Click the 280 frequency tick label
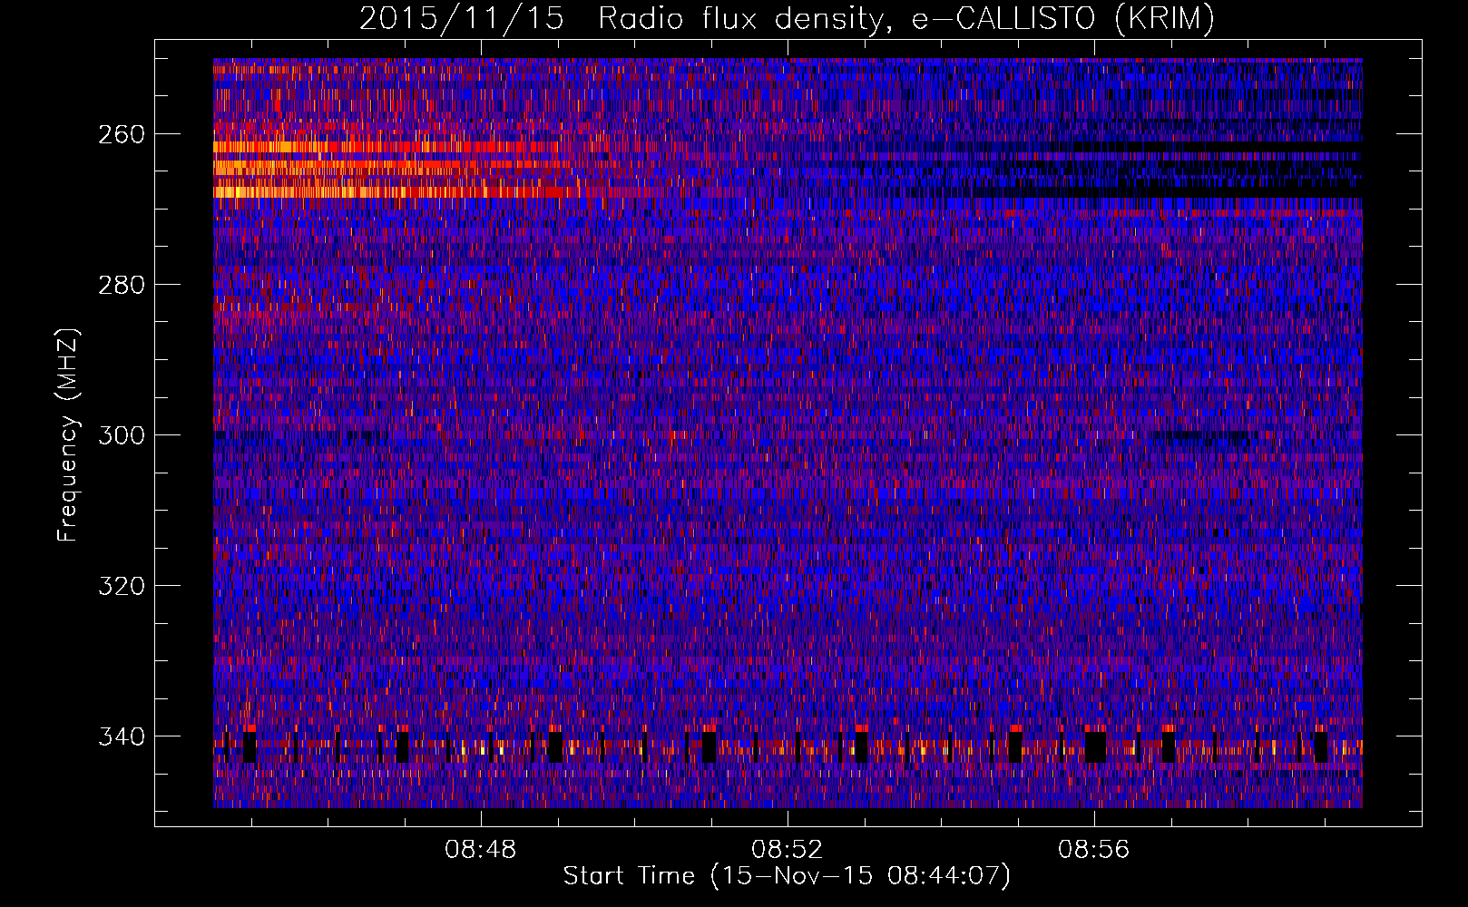 point(121,285)
